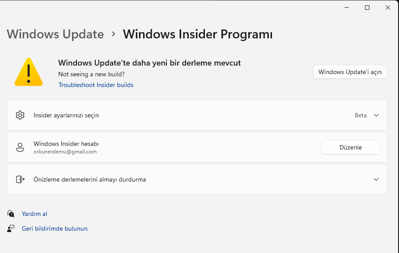Screen dimensions: 399x253
Task: Open the Geri bildirimde bulunun link
Action: (x=55, y=228)
